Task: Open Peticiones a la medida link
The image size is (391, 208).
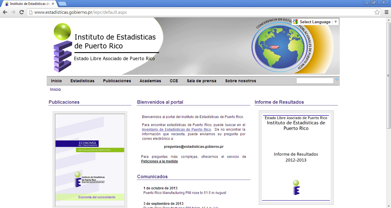Action: (159, 161)
